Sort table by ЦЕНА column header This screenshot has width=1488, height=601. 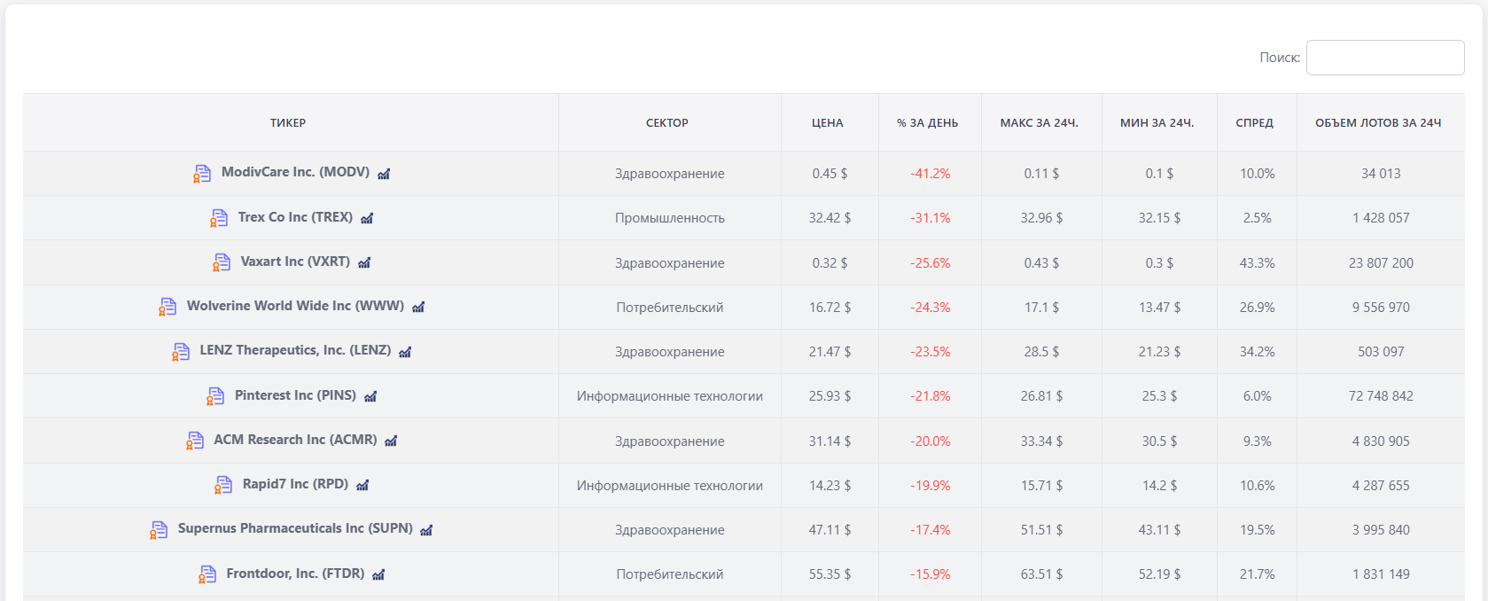pos(827,123)
